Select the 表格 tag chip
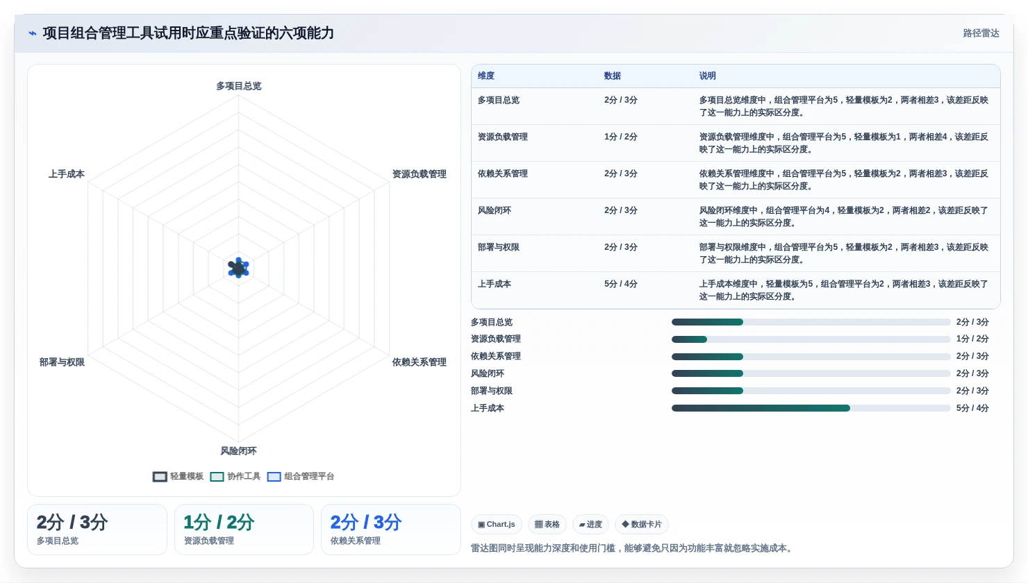Viewport: 1028px width, 583px height. pos(547,525)
